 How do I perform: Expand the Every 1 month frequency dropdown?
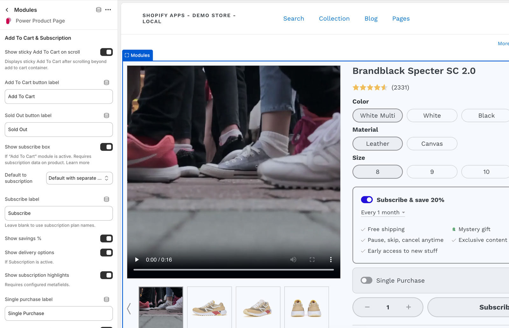coord(383,212)
